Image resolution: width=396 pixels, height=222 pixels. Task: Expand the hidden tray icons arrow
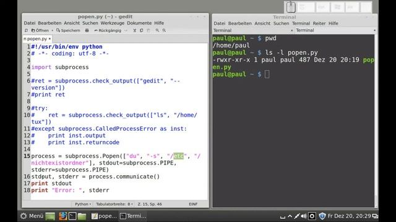[x=290, y=216]
